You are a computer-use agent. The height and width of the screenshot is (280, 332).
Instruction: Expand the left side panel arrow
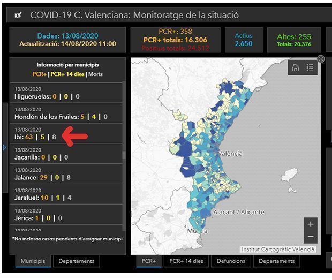(5, 147)
